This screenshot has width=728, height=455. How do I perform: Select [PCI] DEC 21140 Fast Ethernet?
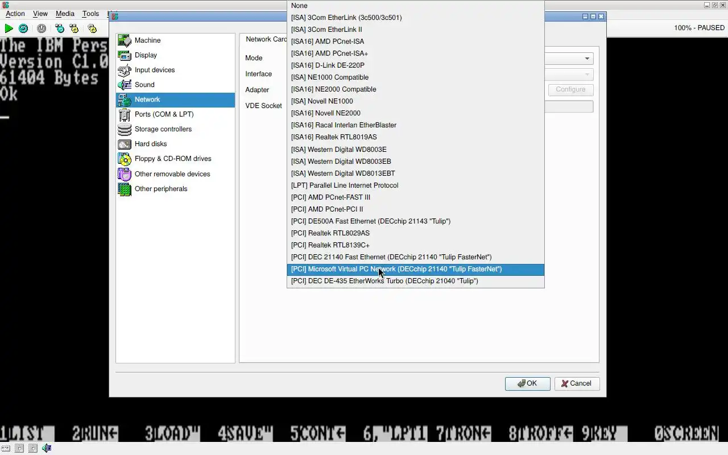click(415, 257)
